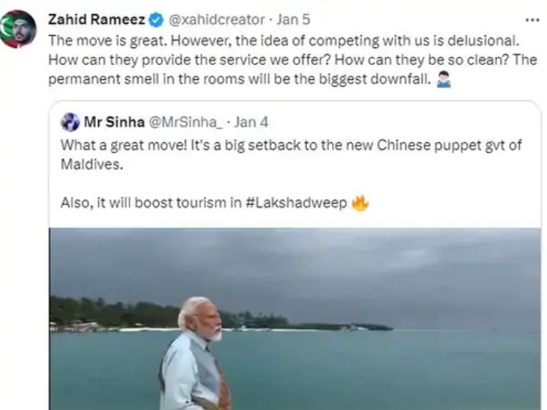Image resolution: width=547 pixels, height=410 pixels.
Task: Open the embedded seaside photo
Action: tap(294, 319)
